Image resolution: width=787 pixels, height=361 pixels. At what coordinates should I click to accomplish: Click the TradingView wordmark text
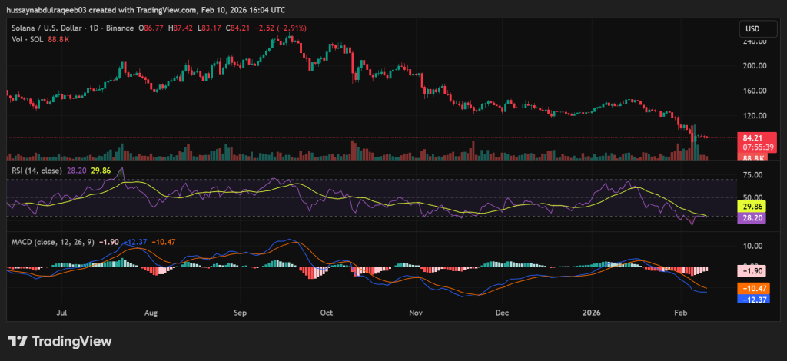point(71,341)
